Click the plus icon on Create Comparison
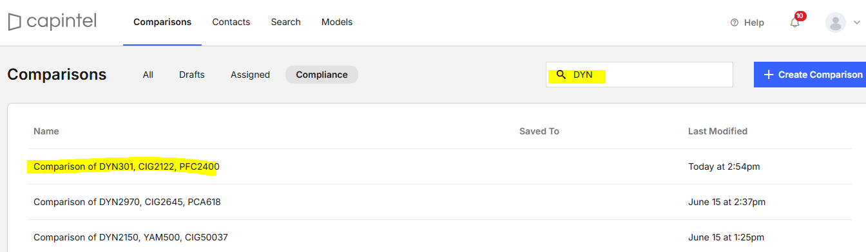 (x=768, y=75)
